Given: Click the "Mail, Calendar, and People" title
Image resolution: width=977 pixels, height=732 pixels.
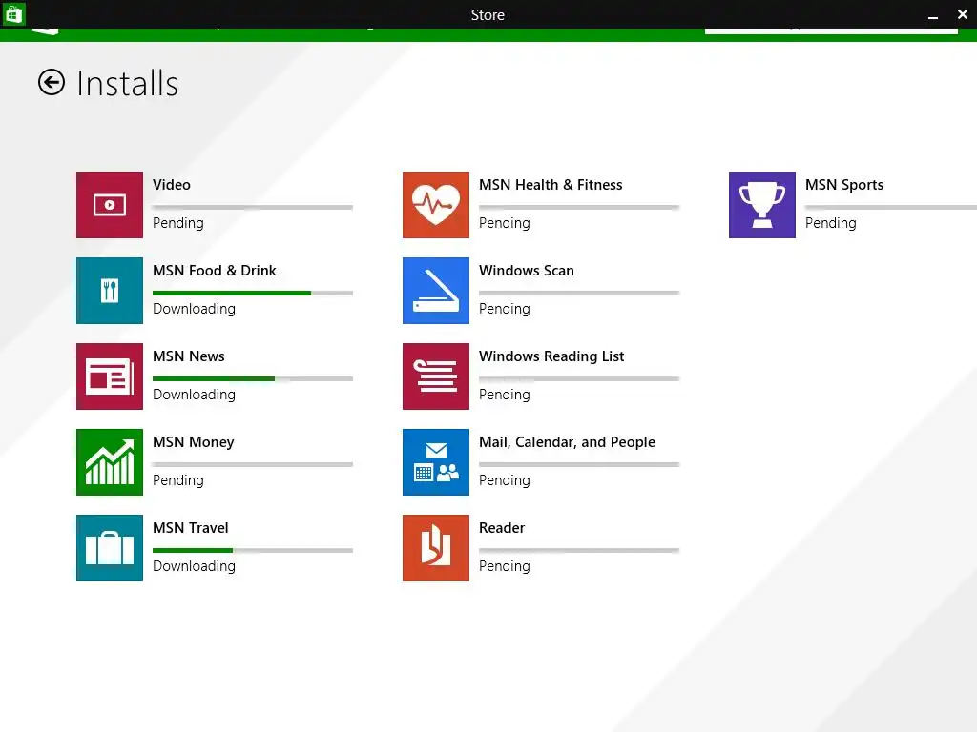Looking at the screenshot, I should (567, 442).
